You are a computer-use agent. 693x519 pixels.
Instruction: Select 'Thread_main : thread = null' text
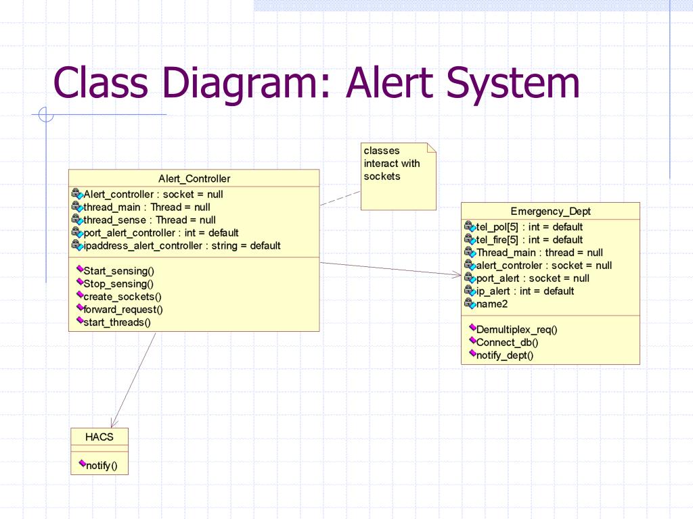click(x=539, y=253)
